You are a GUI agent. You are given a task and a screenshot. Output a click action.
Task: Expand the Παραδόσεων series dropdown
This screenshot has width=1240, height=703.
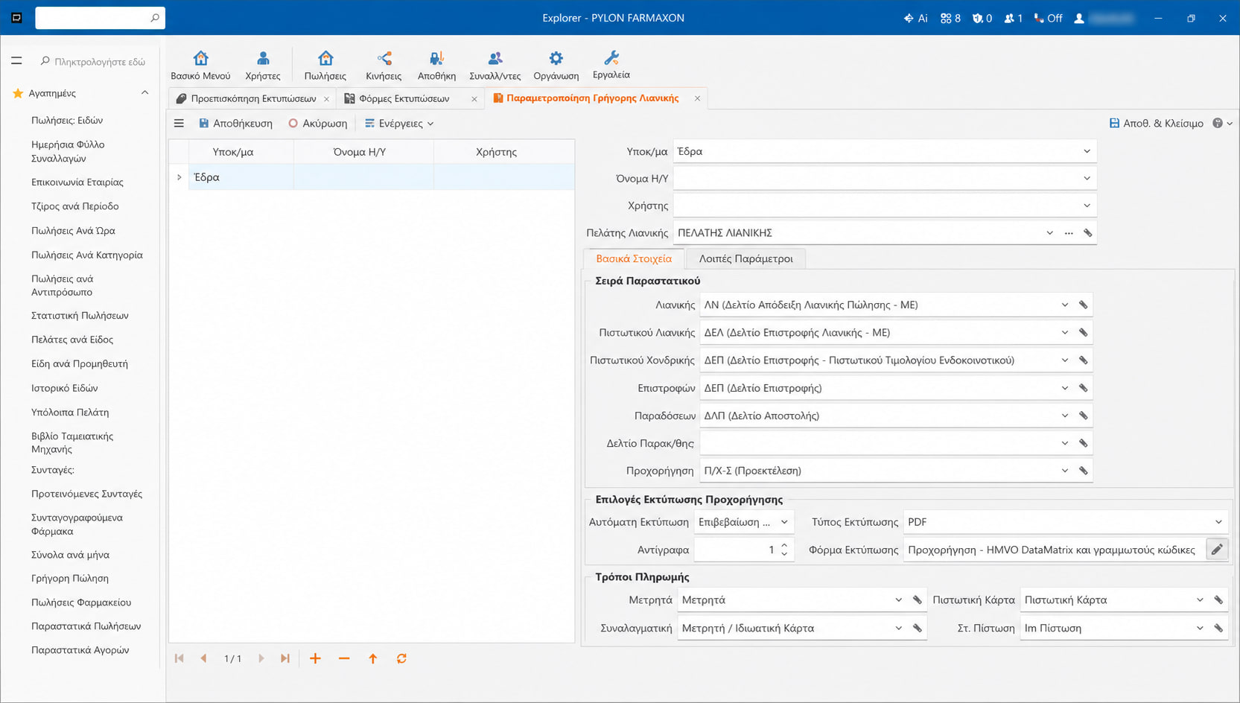tap(1065, 416)
